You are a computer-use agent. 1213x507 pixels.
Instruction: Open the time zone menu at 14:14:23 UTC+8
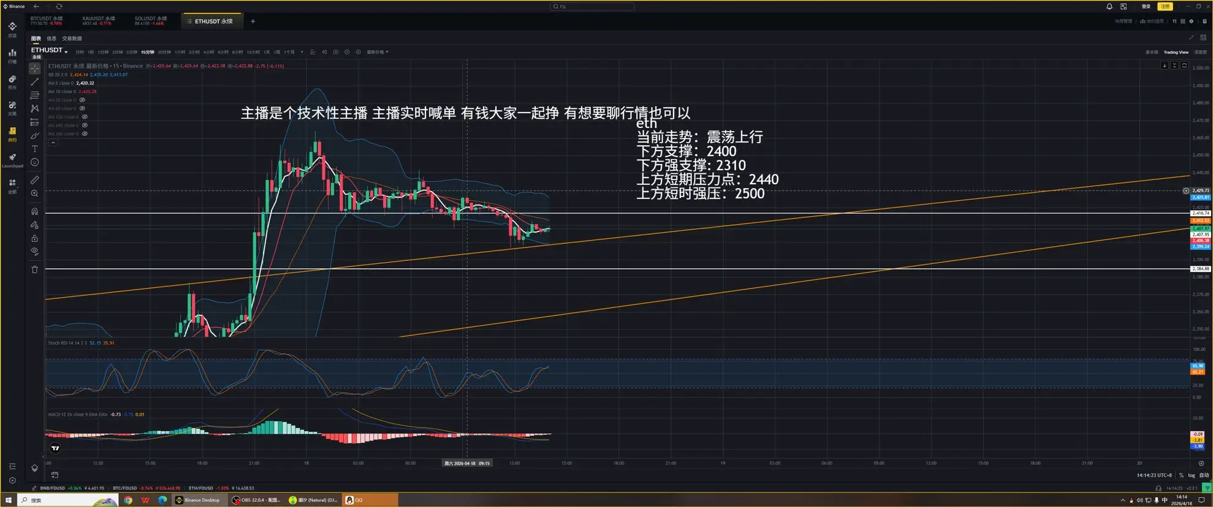pyautogui.click(x=1154, y=475)
